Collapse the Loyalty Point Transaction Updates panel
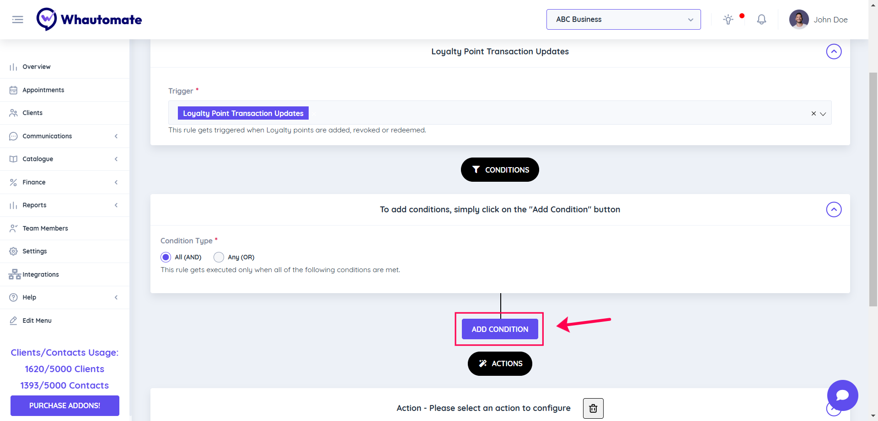878x421 pixels. pyautogui.click(x=834, y=52)
